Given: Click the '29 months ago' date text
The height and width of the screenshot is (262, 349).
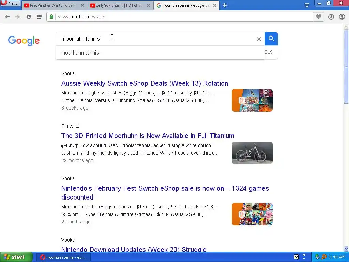Looking at the screenshot, I should tap(77, 160).
